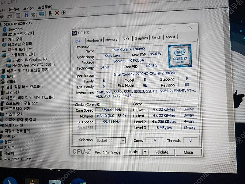Select the SD 호스트 어댑터 category

tap(21, 34)
